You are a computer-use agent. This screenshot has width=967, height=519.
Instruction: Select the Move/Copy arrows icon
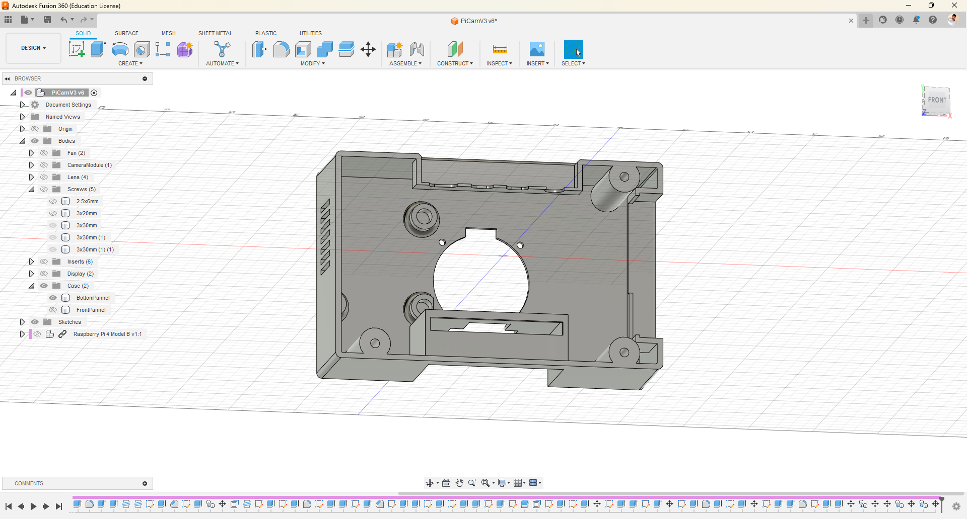click(368, 49)
